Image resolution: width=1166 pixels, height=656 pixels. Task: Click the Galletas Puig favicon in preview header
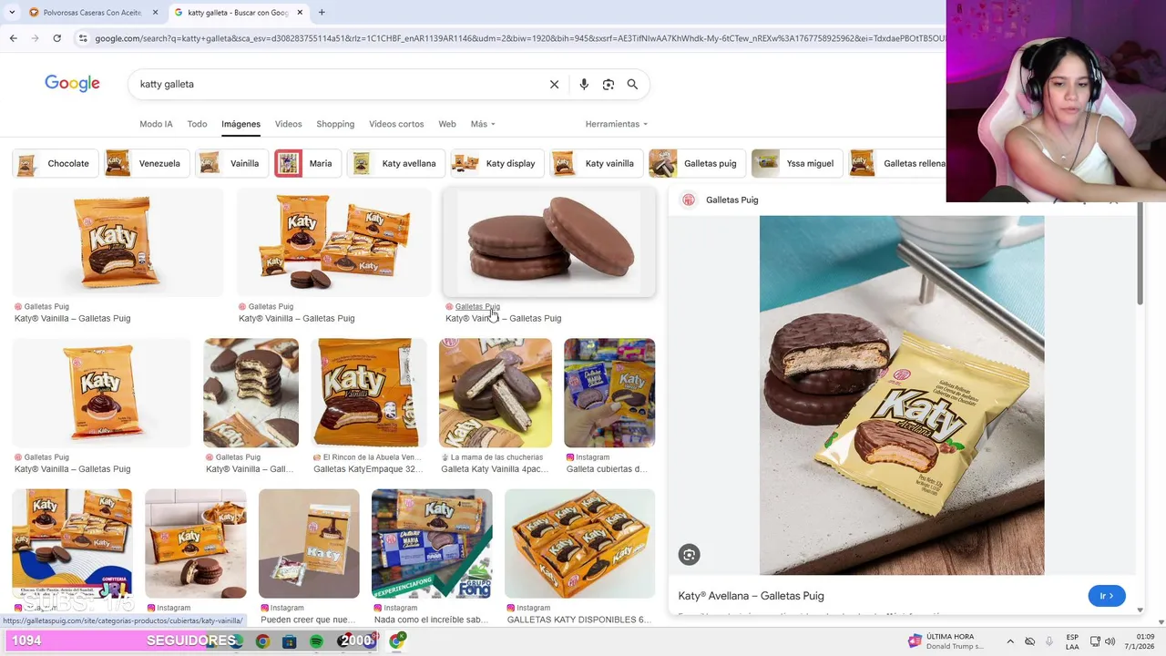[689, 200]
